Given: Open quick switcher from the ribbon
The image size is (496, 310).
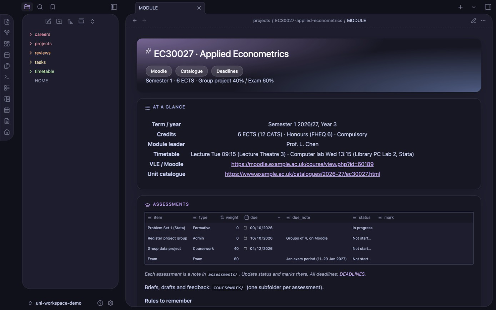Looking at the screenshot, I should [x=7, y=22].
